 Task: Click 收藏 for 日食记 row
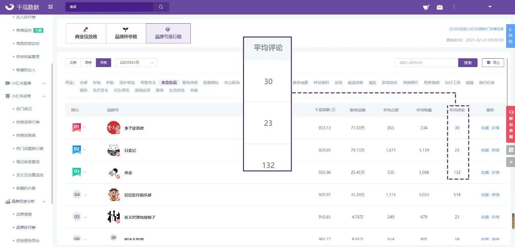tap(485, 150)
